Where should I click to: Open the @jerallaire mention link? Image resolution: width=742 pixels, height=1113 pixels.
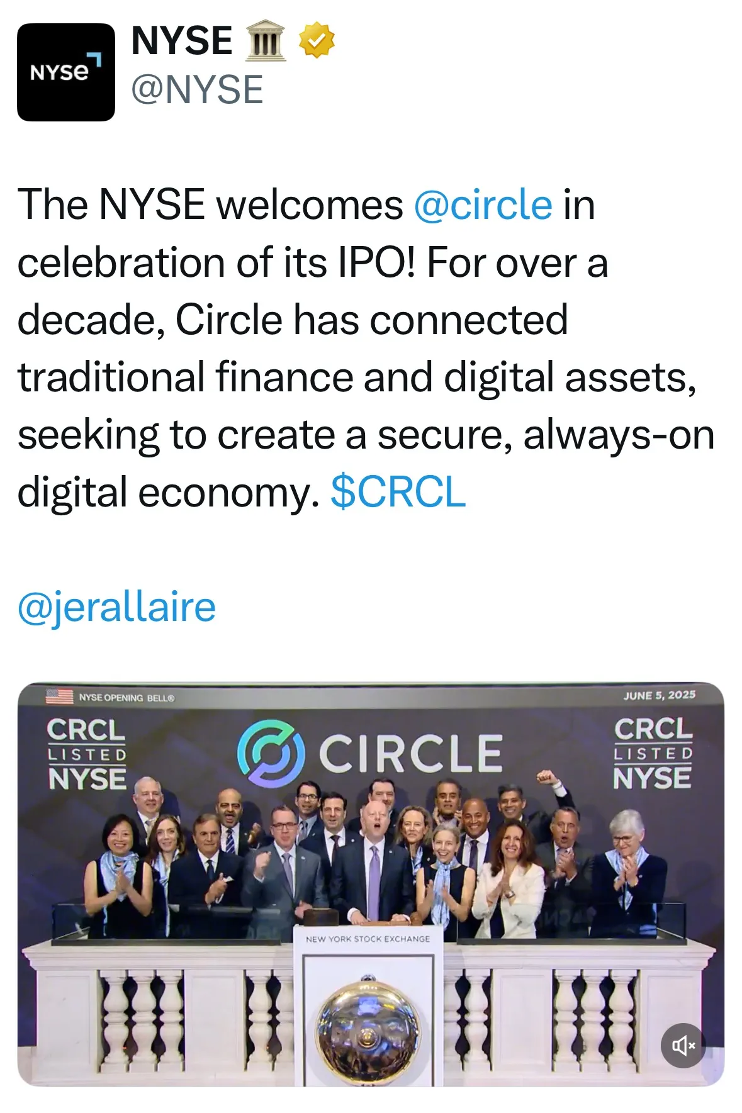[116, 607]
